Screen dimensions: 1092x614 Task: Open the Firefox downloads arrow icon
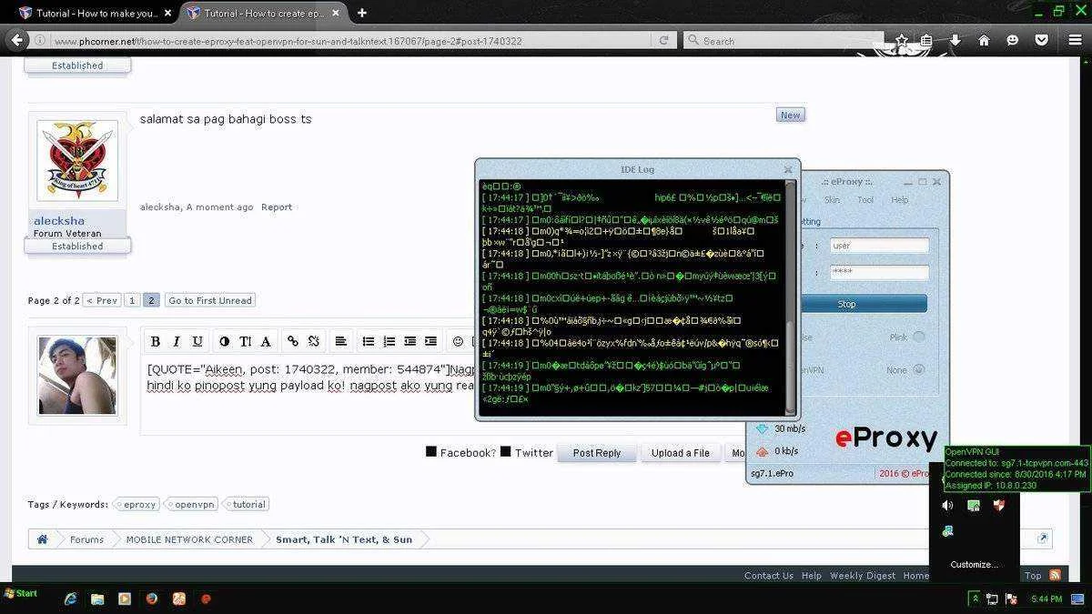tap(955, 41)
